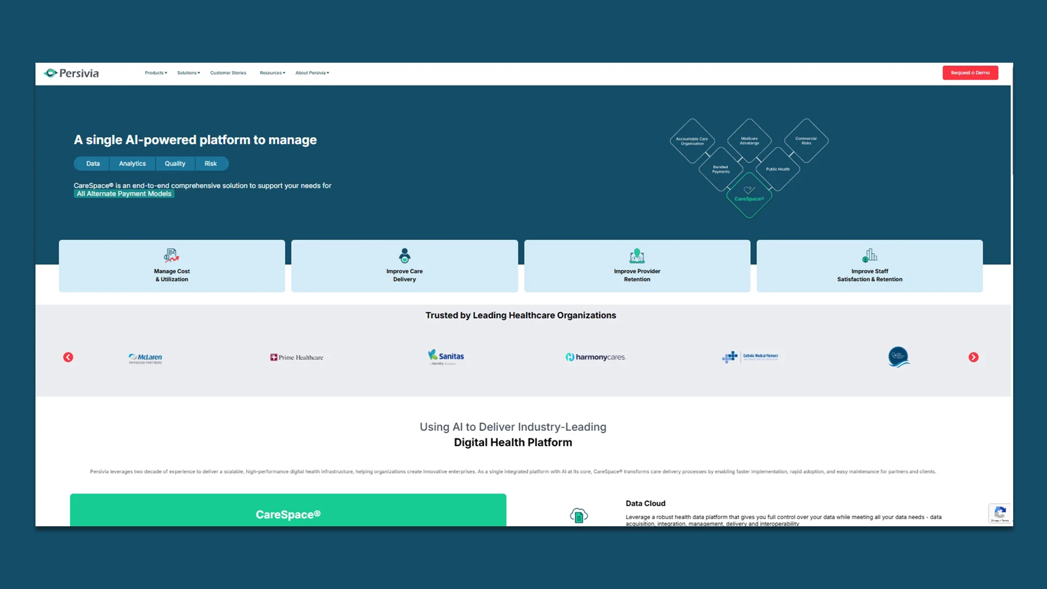This screenshot has width=1047, height=589.
Task: Go to previous logos with left arrow
Action: tap(68, 357)
